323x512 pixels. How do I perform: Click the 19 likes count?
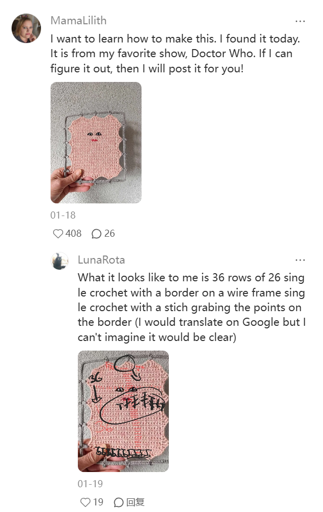(98, 502)
